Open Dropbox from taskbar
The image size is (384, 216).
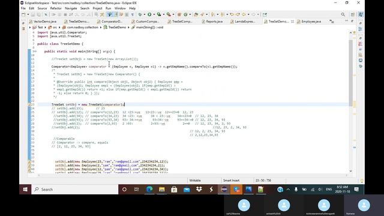199,190
